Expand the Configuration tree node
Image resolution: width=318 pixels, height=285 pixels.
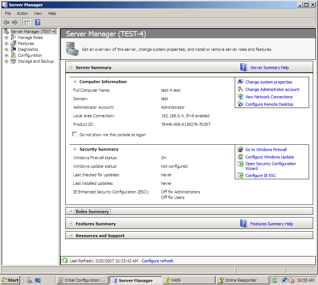point(6,55)
